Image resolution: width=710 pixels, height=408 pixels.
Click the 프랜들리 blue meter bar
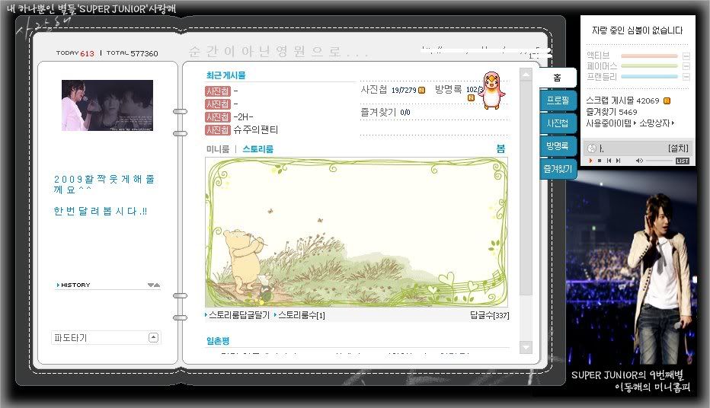[649, 77]
